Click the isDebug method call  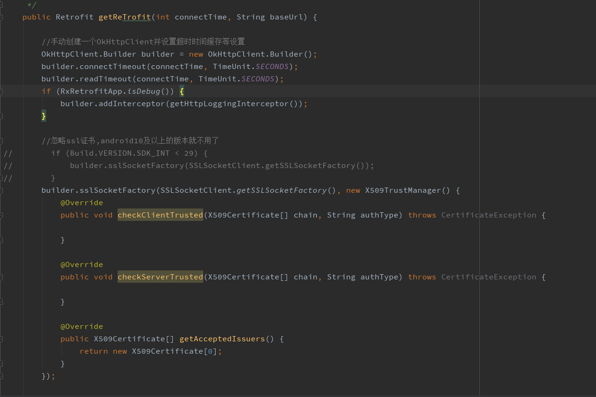144,91
